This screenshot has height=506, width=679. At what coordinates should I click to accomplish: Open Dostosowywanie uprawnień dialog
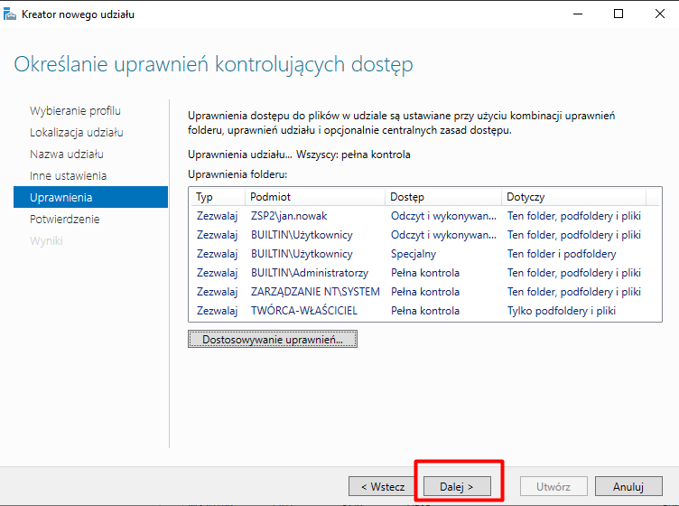273,339
